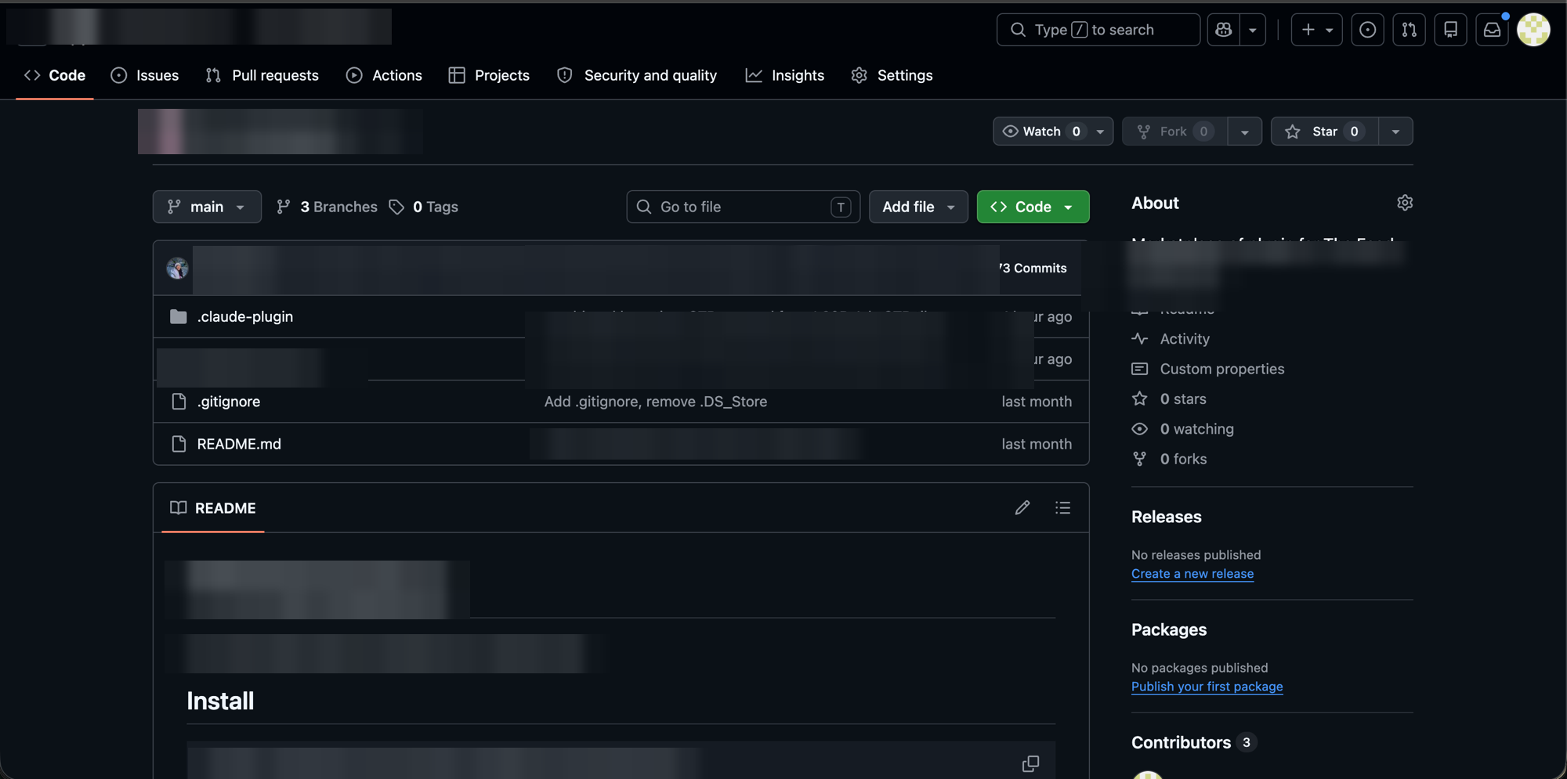The height and width of the screenshot is (779, 1567).
Task: Open the README outline list icon
Action: tap(1062, 508)
